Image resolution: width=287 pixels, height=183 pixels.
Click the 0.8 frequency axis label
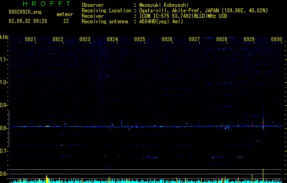pos(3,128)
